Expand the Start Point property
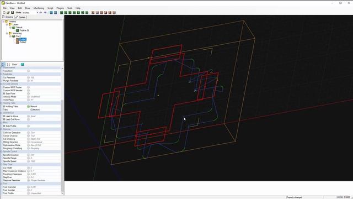Viewport: 353px width, 199px height. click(4, 93)
